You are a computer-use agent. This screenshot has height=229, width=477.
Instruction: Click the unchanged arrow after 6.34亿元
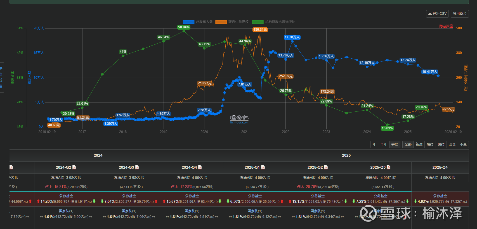tap(343, 217)
